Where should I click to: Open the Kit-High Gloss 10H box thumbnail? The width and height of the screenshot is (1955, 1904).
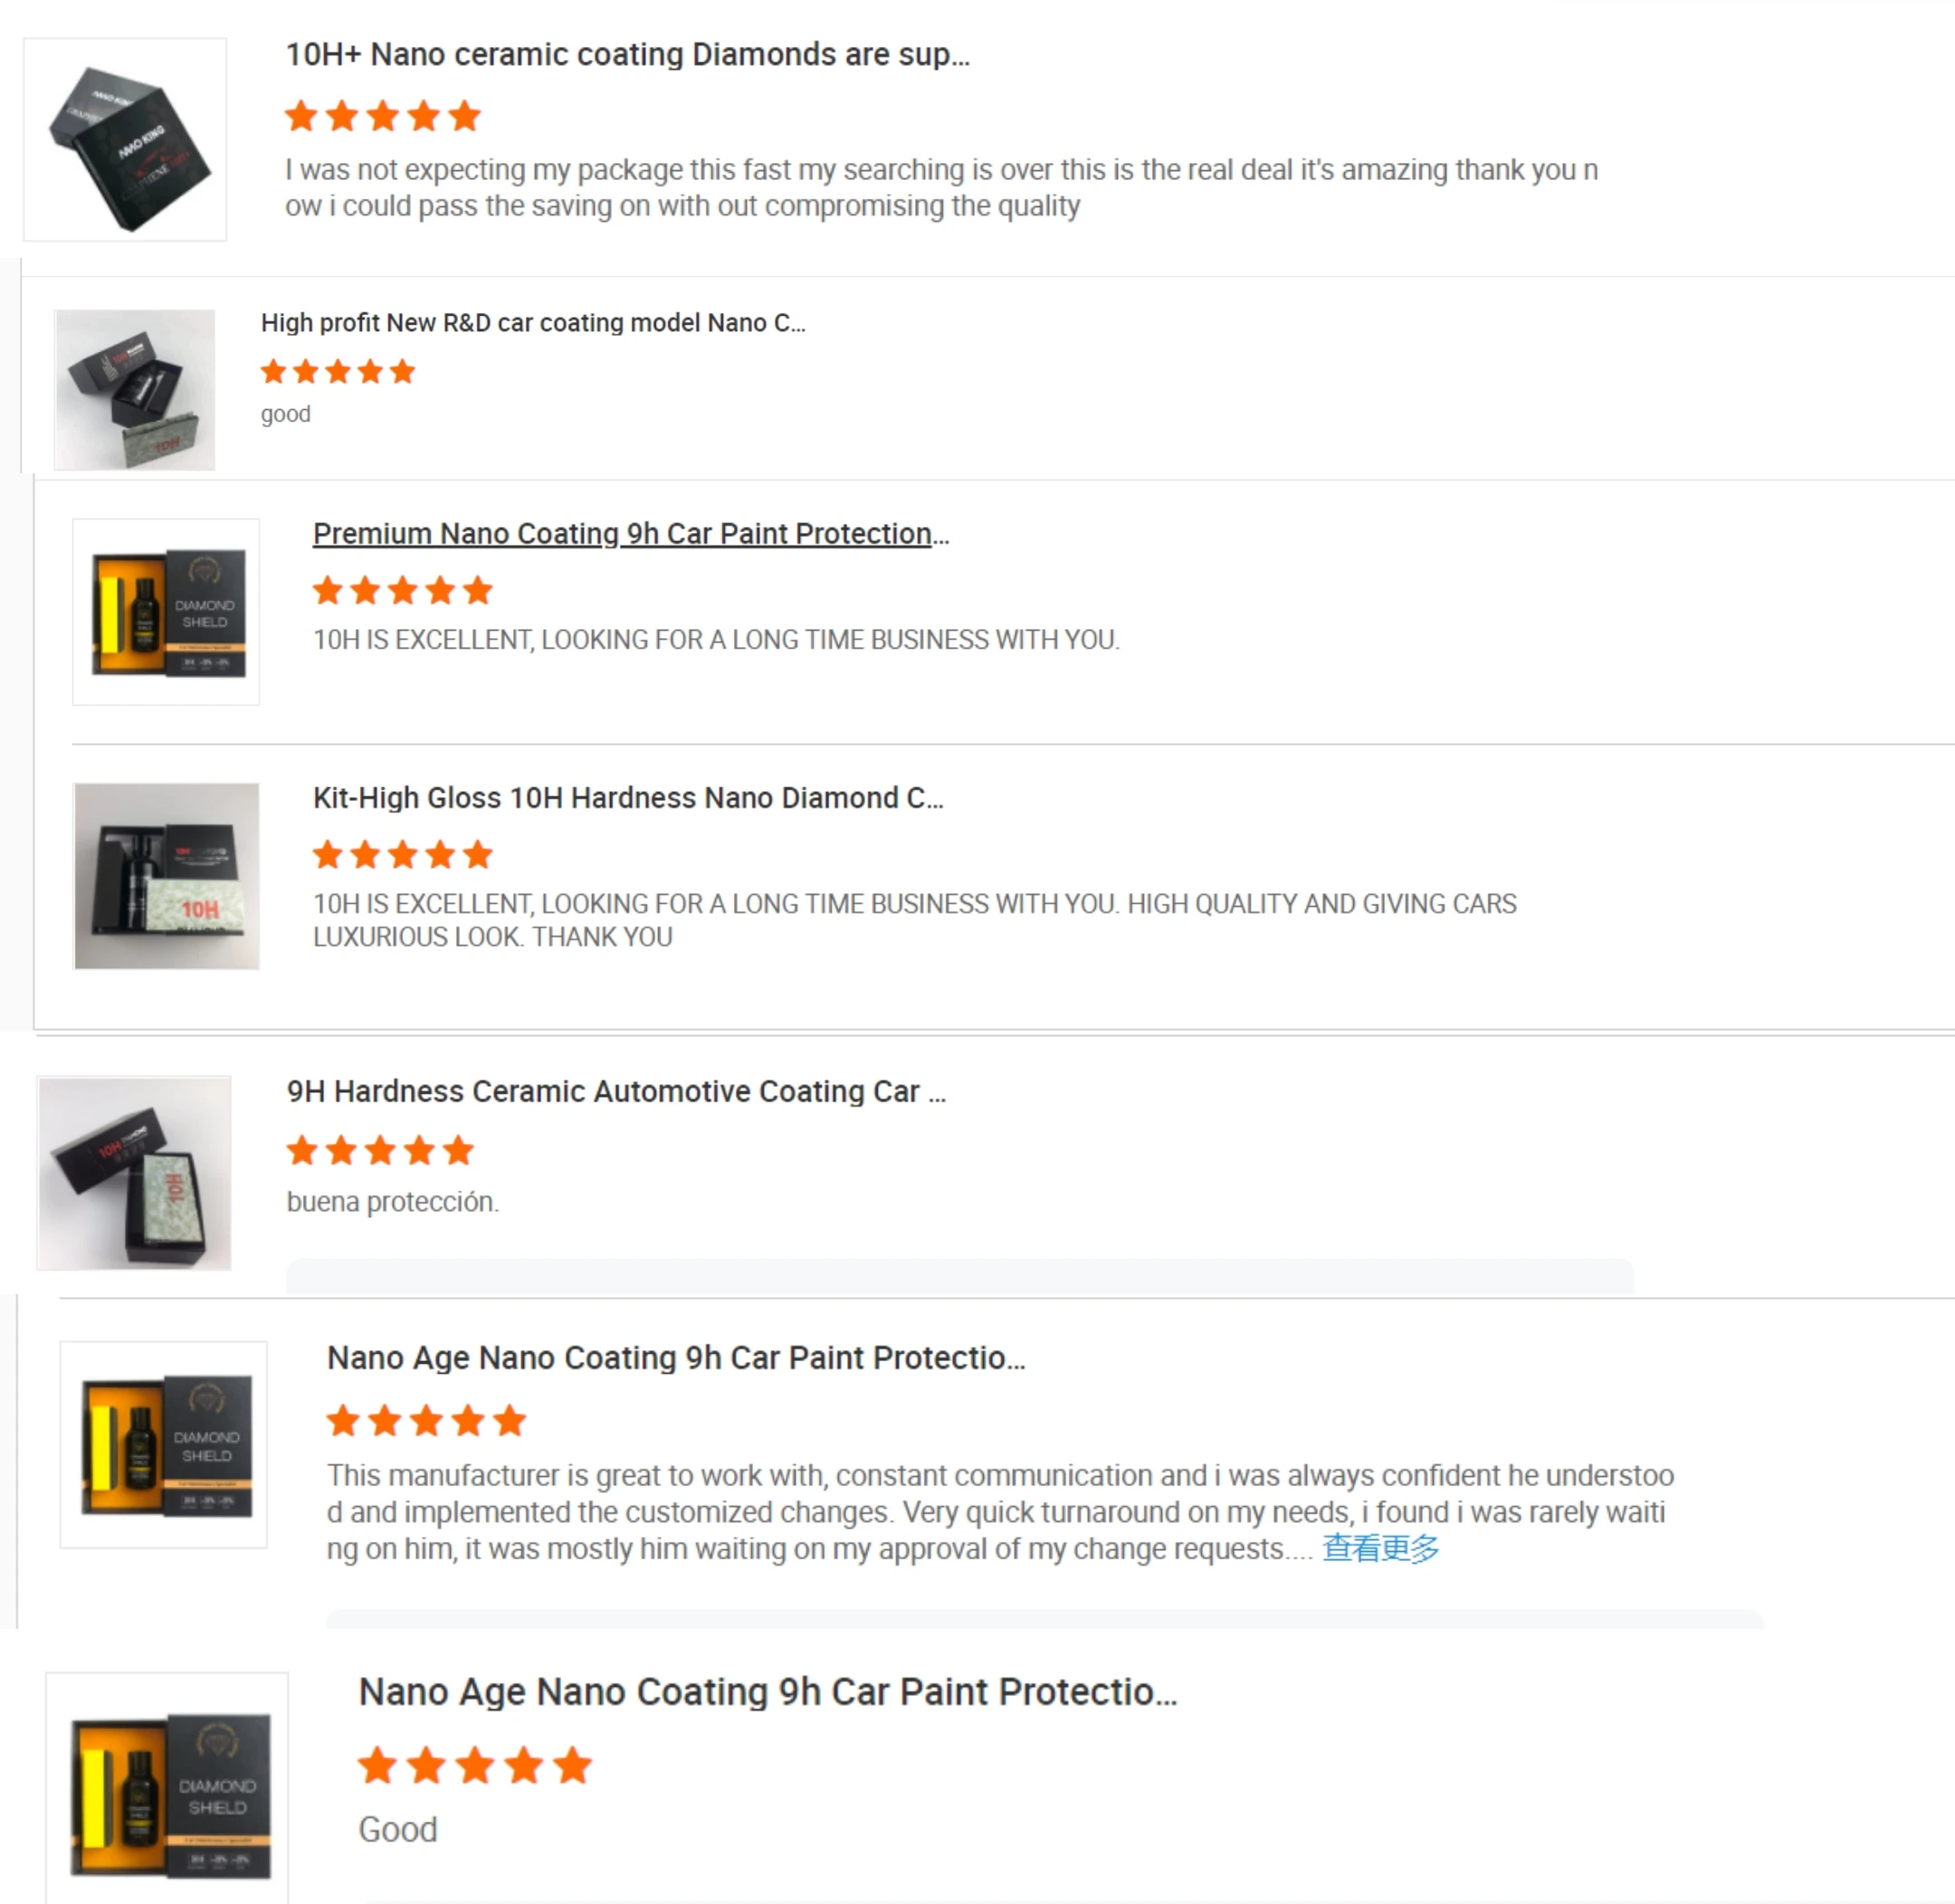click(166, 876)
